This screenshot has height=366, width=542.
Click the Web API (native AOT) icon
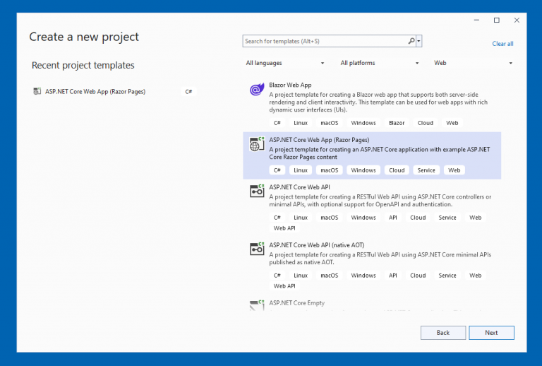click(256, 249)
